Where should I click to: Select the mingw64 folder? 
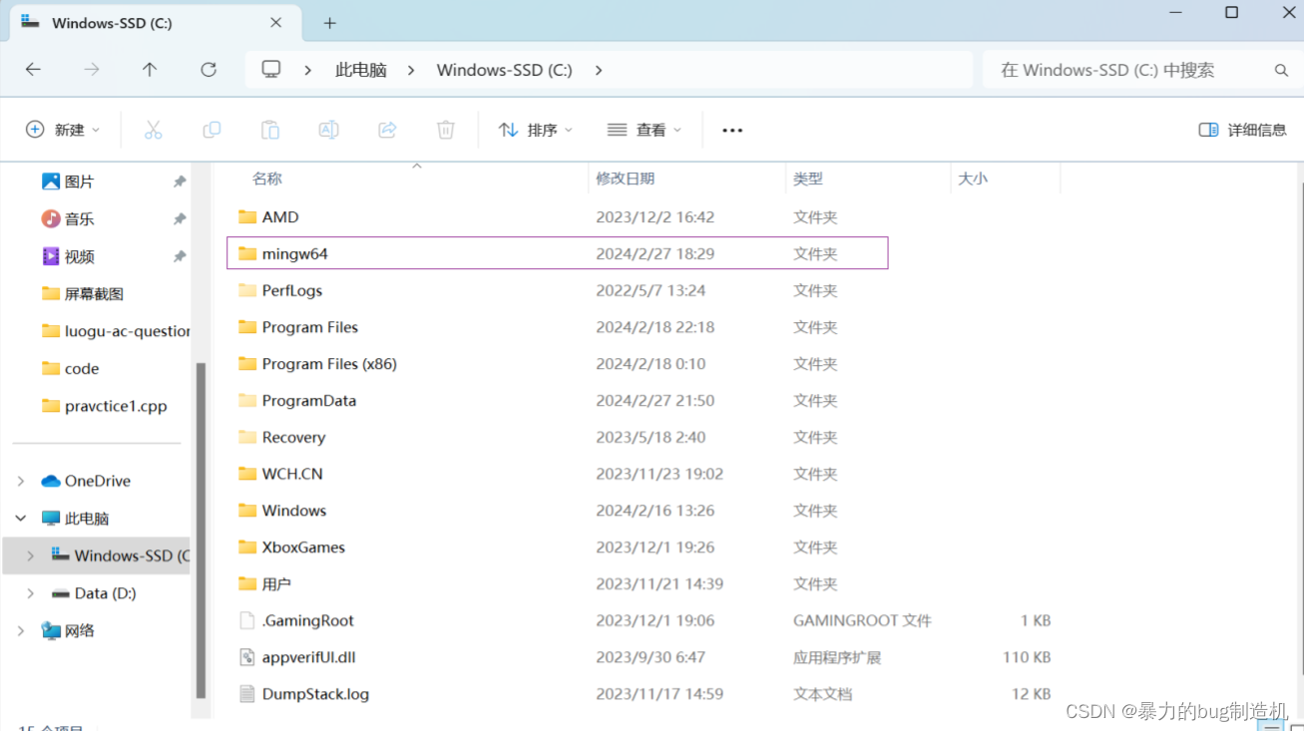[557, 253]
